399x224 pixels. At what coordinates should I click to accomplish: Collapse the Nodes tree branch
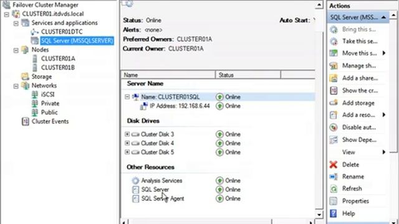pyautogui.click(x=16, y=50)
